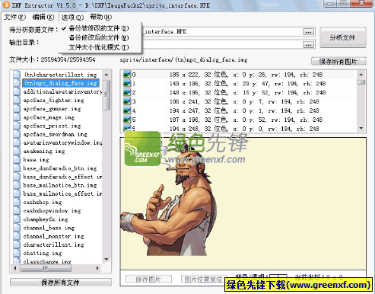Toggle 备份被修改的文件 option
Screen dimensions: 375x294
click(x=99, y=28)
